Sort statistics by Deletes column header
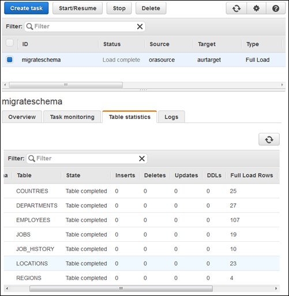This screenshot has width=289, height=296. tap(155, 175)
